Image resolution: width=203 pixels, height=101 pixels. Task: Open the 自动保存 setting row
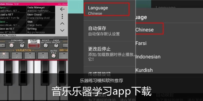110,31
